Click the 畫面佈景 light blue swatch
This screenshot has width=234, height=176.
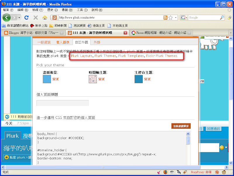tap(47, 79)
